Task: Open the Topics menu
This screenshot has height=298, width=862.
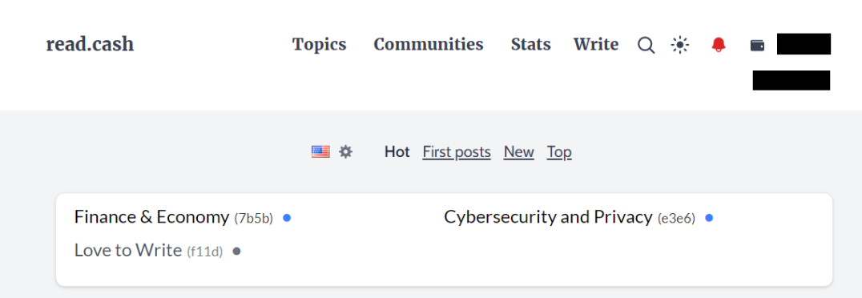Action: point(319,44)
